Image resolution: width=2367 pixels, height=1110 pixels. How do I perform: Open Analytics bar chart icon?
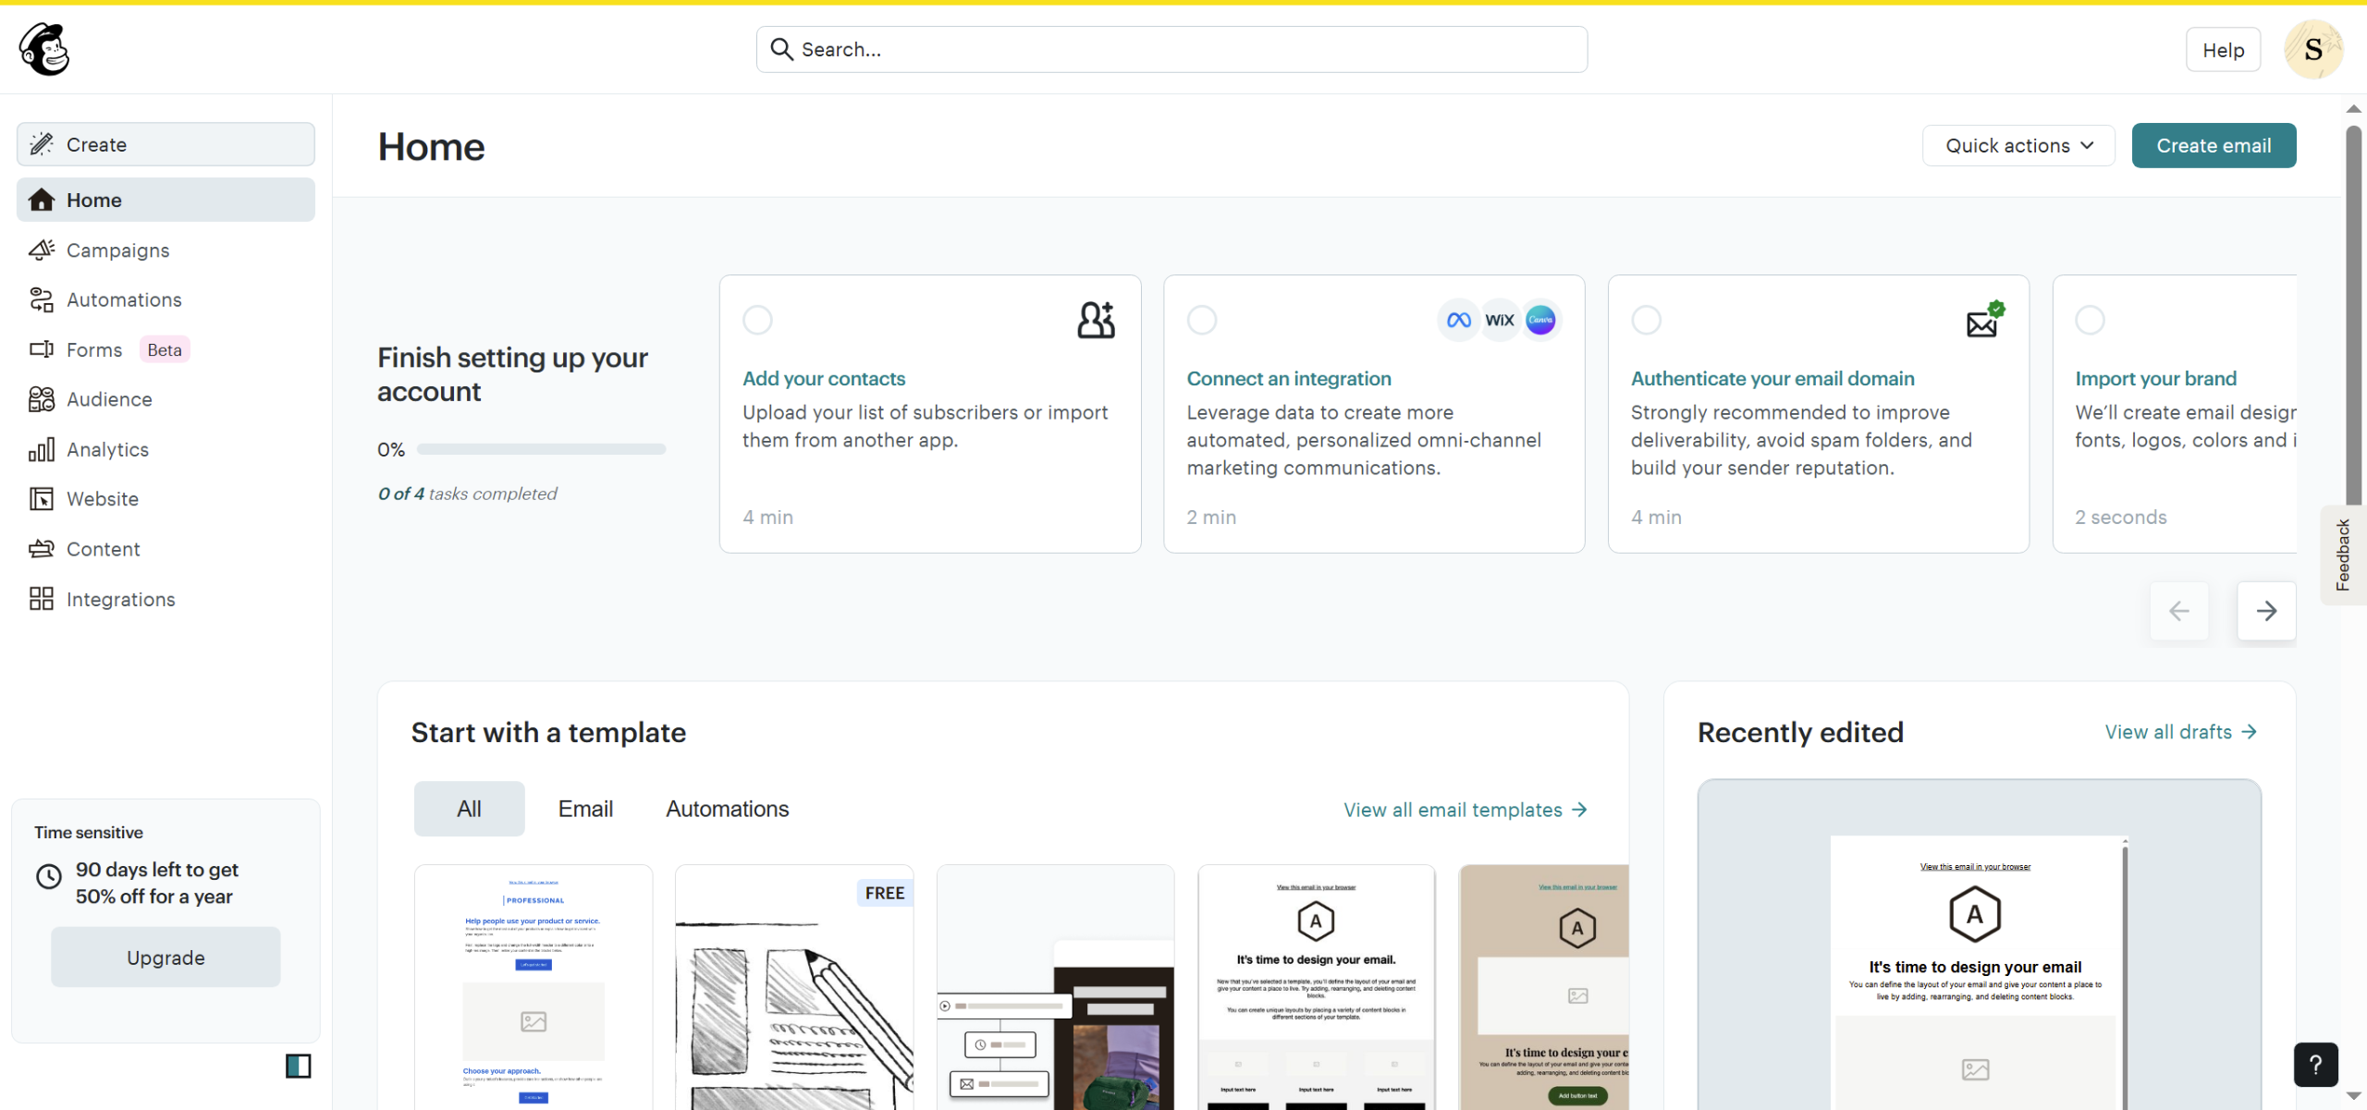tap(42, 450)
